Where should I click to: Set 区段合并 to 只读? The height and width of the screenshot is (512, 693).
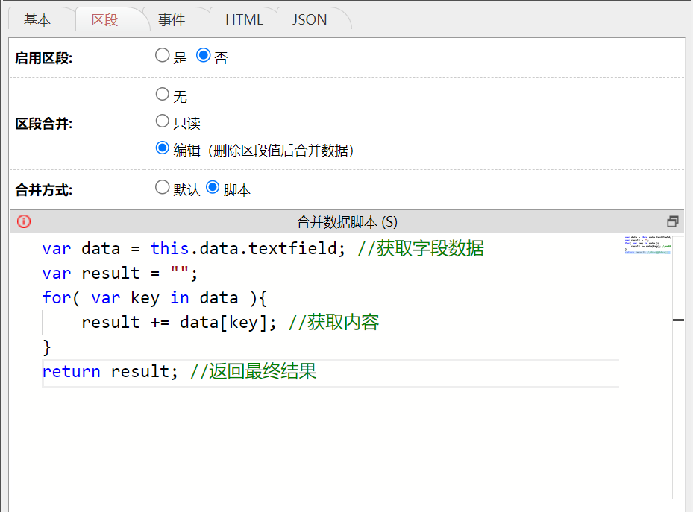pyautogui.click(x=163, y=121)
